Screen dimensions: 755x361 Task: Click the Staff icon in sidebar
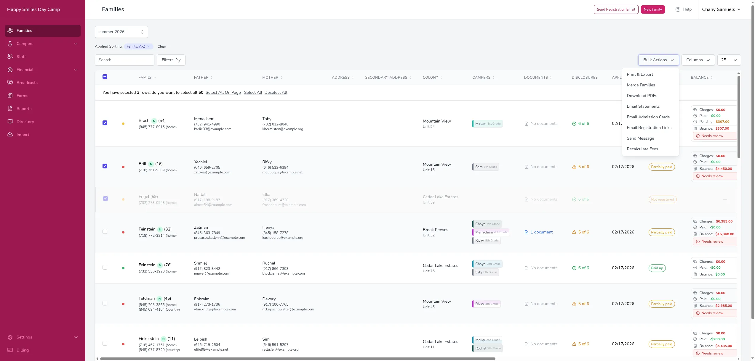pos(10,57)
